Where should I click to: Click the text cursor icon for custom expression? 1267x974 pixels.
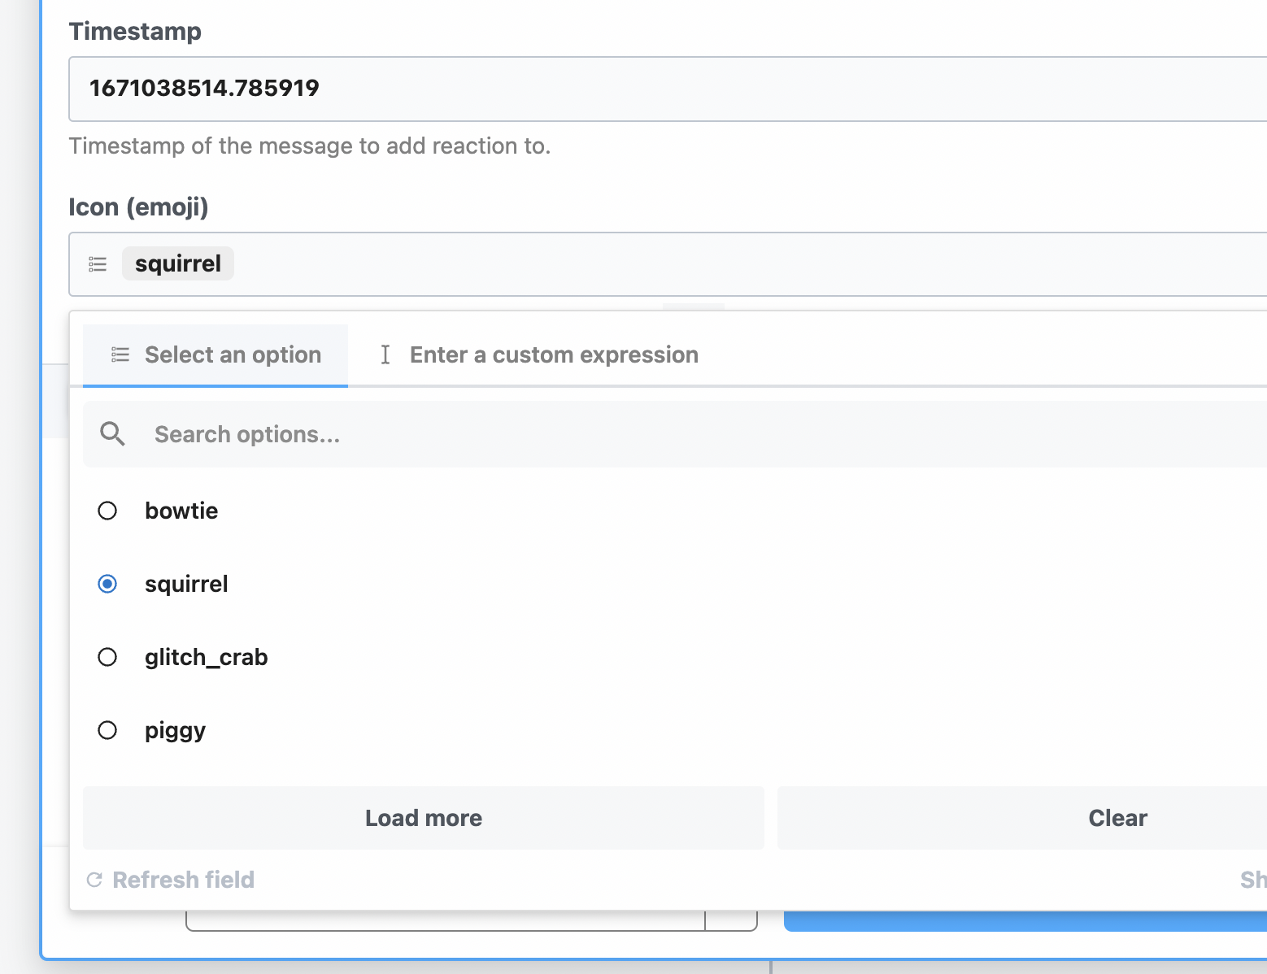coord(385,354)
